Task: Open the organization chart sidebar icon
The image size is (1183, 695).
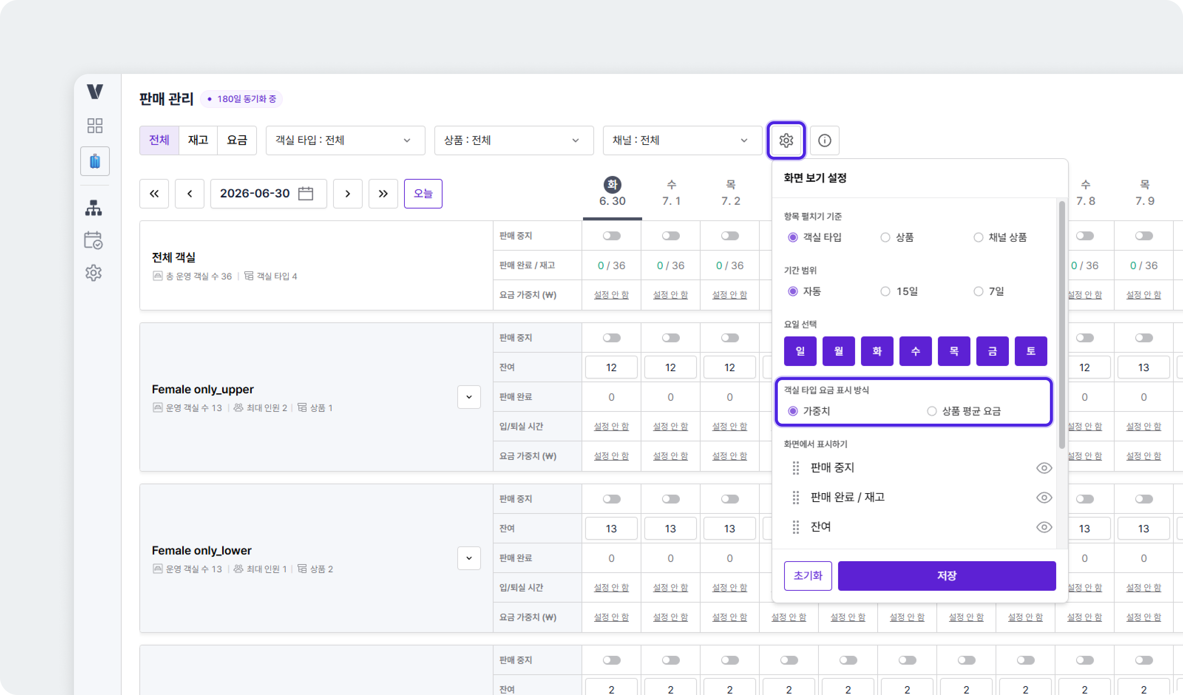Action: pyautogui.click(x=94, y=207)
